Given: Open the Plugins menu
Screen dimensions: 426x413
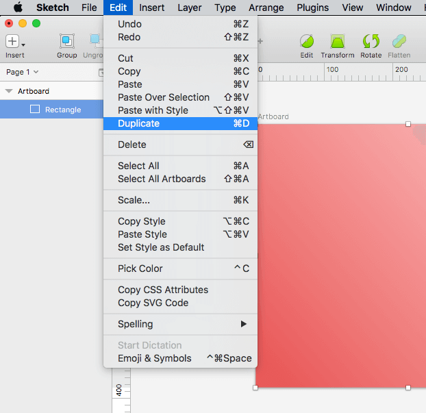Looking at the screenshot, I should tap(312, 8).
